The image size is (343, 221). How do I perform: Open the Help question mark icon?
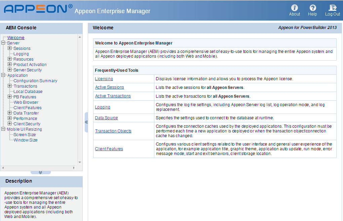tap(313, 8)
